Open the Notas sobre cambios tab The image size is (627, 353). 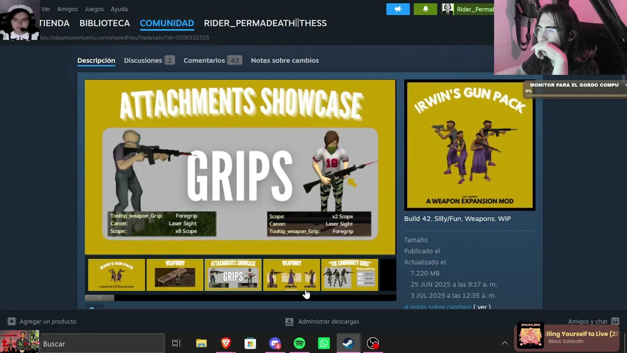[x=285, y=60]
